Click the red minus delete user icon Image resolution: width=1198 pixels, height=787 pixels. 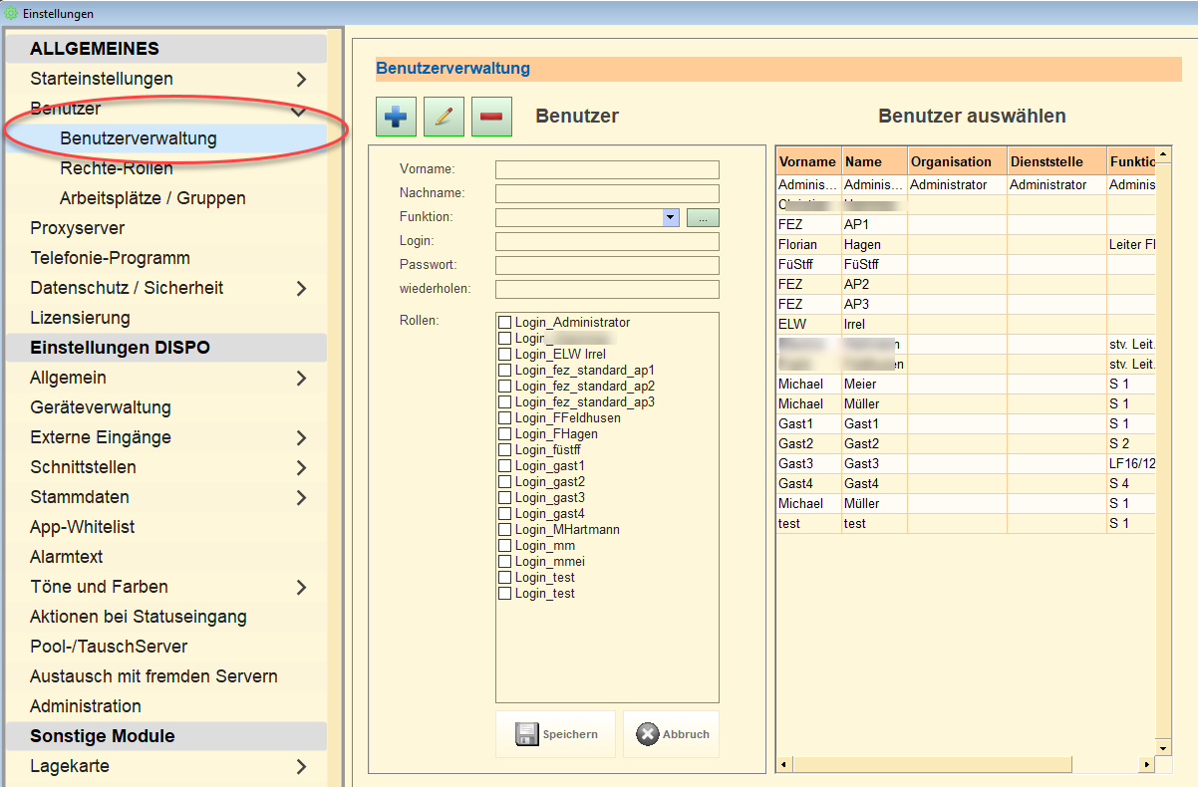491,117
